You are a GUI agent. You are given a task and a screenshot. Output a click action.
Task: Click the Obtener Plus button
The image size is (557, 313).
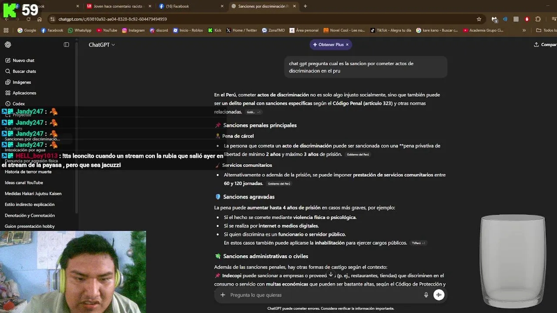328,44
